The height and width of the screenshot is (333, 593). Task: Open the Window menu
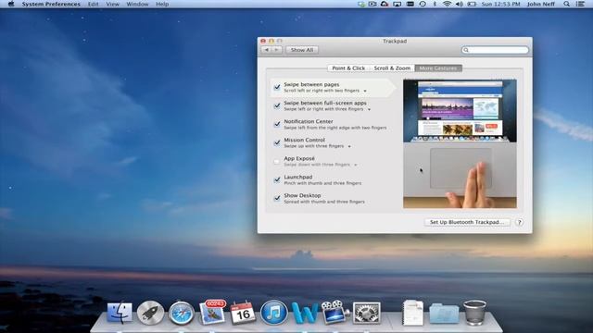tap(137, 4)
